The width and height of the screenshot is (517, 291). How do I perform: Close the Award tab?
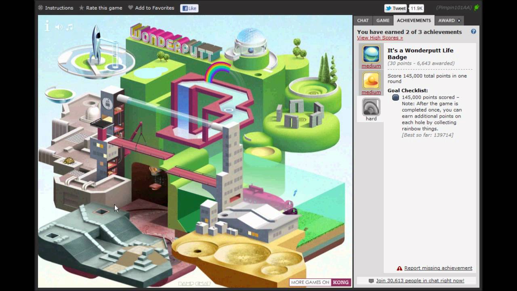(459, 21)
